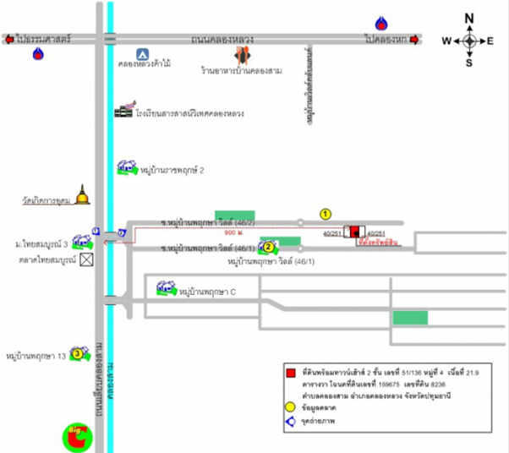Select the ร้านอาหารบ้านคลองสาม label
This screenshot has width=509, height=453.
tap(241, 70)
